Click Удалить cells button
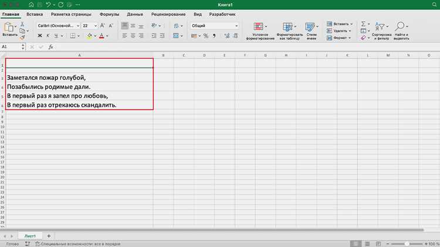The height and width of the screenshot is (247, 440). coord(339,31)
